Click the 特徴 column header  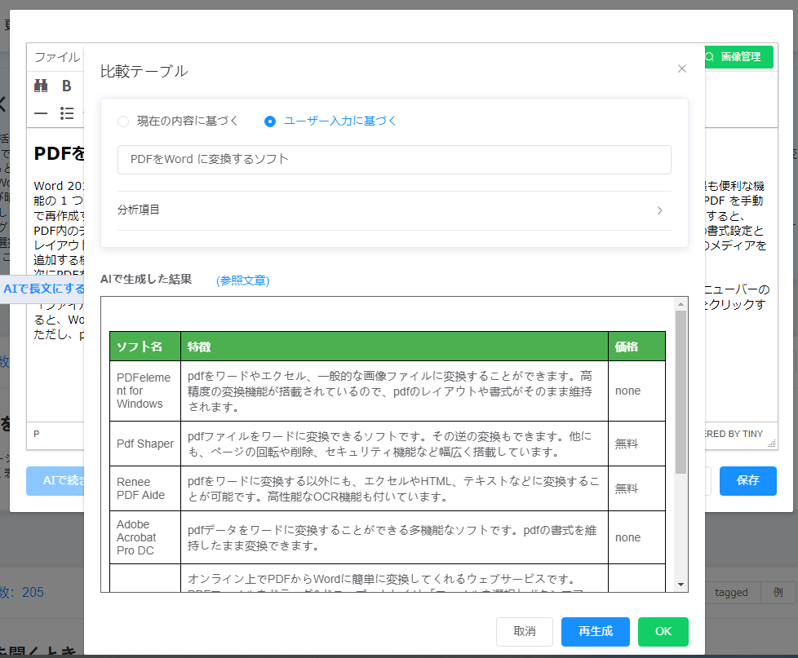point(394,347)
